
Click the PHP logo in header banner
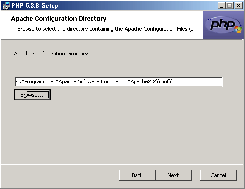[223, 25]
